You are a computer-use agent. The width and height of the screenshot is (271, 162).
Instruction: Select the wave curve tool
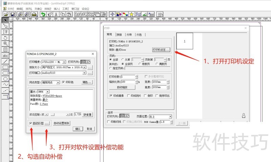point(5,85)
